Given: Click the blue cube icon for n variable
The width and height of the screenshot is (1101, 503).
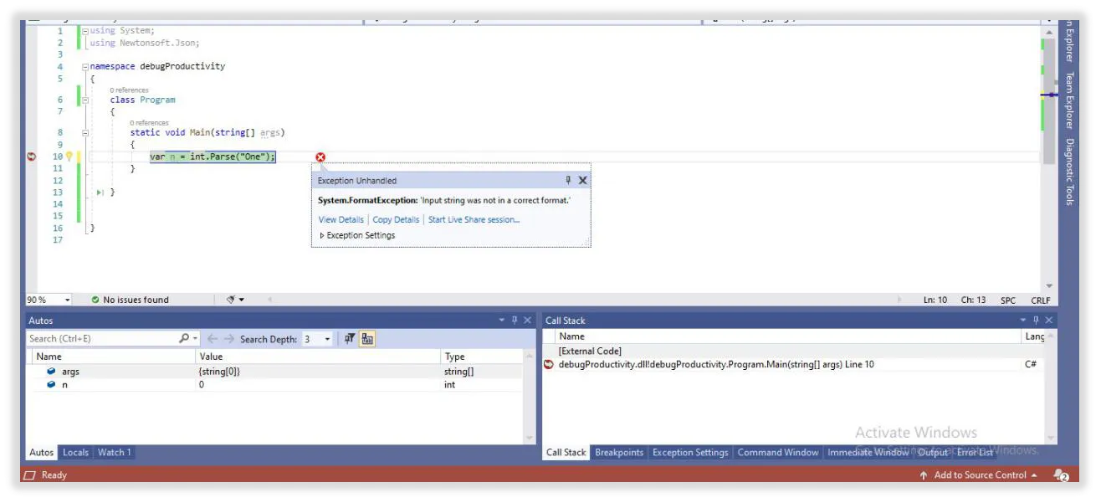Looking at the screenshot, I should pyautogui.click(x=51, y=385).
